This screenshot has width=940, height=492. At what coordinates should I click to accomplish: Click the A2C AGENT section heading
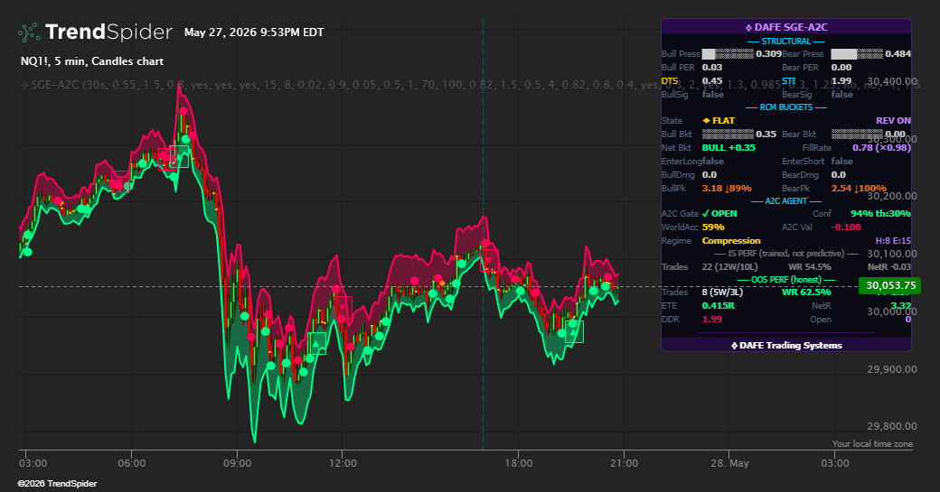point(786,201)
